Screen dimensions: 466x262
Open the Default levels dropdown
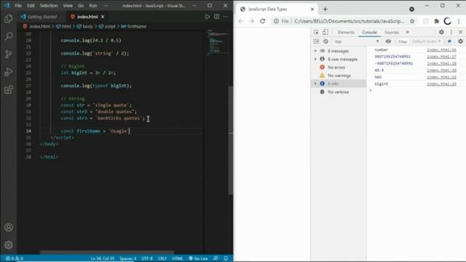pos(426,41)
